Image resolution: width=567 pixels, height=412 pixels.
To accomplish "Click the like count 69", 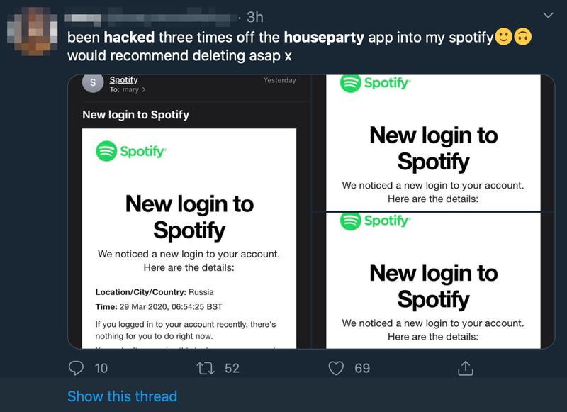I will click(x=362, y=368).
